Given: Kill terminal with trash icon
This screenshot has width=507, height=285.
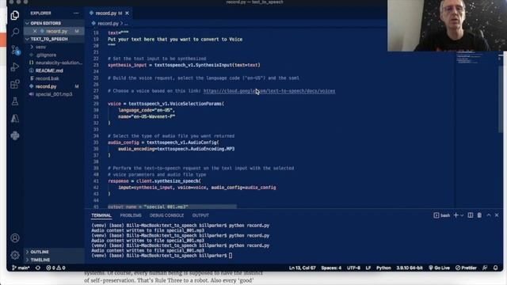Looking at the screenshot, I should click(x=479, y=215).
